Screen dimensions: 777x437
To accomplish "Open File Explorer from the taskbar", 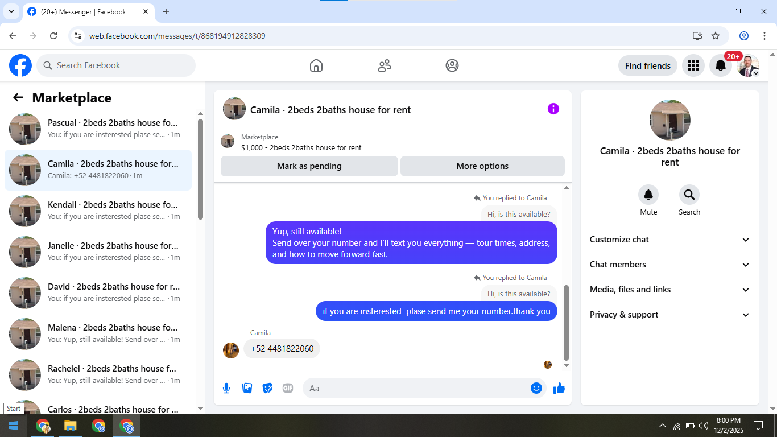I will [70, 426].
